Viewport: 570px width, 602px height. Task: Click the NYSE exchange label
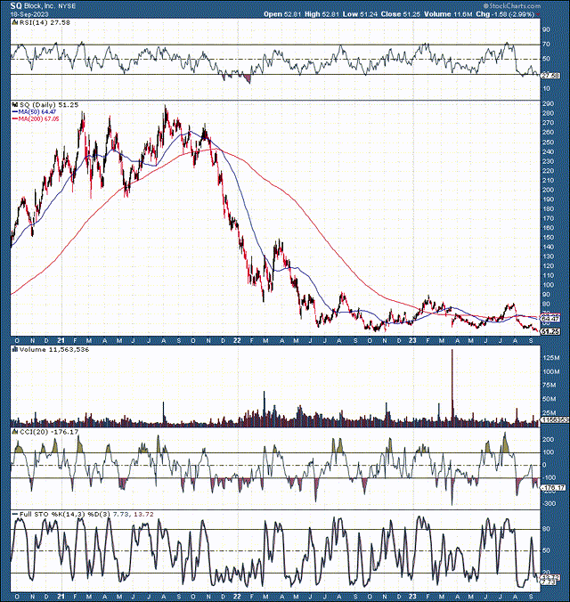point(67,6)
